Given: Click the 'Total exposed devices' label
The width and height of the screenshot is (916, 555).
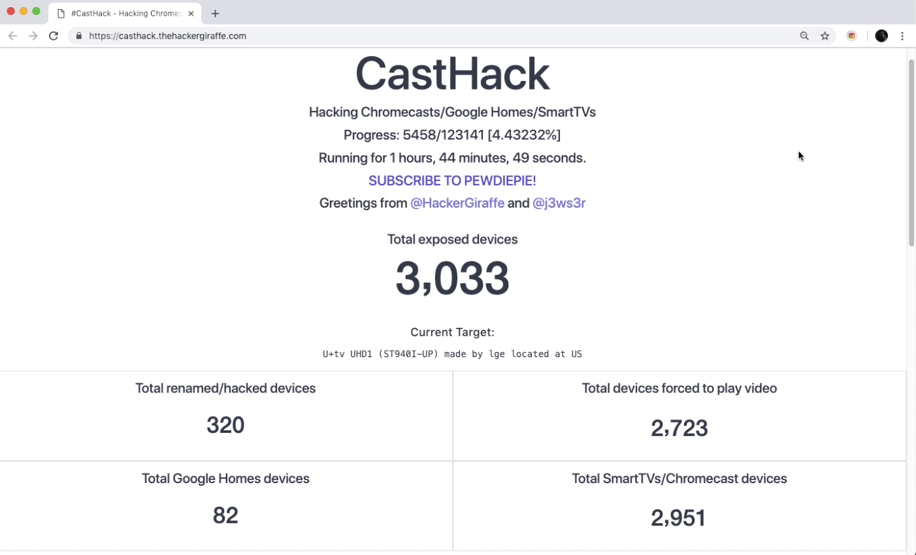Looking at the screenshot, I should pos(452,240).
